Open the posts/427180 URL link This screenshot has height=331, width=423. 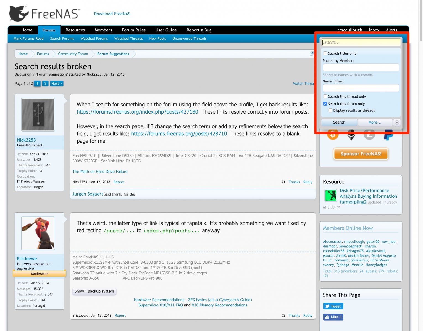pos(137,112)
